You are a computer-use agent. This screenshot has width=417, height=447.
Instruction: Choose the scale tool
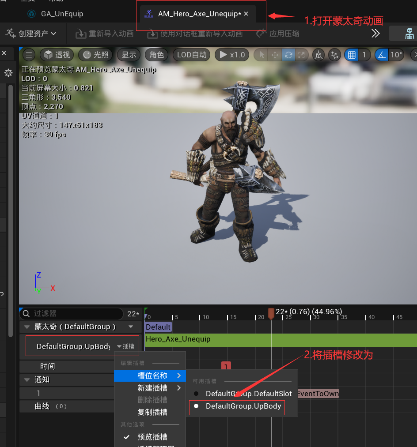coord(301,55)
